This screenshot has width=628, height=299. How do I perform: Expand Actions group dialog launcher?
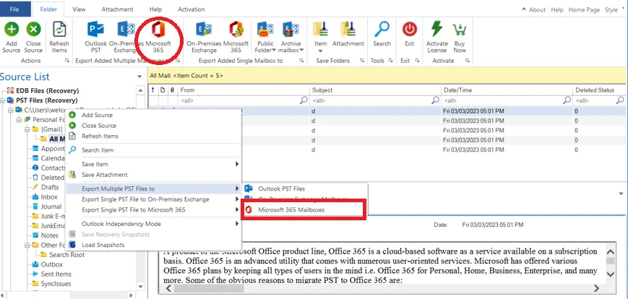pos(67,61)
